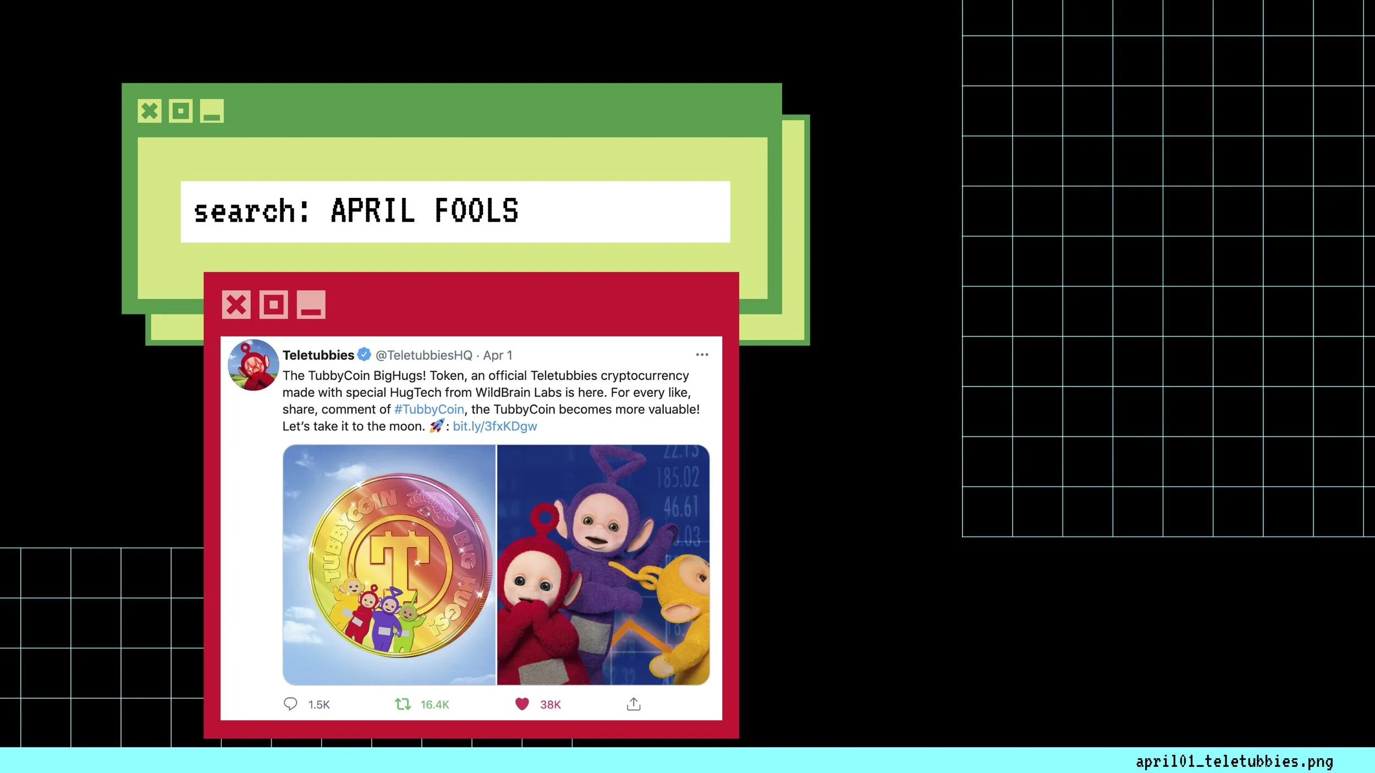Open the bit.ly/3fxKDgw link

[494, 426]
